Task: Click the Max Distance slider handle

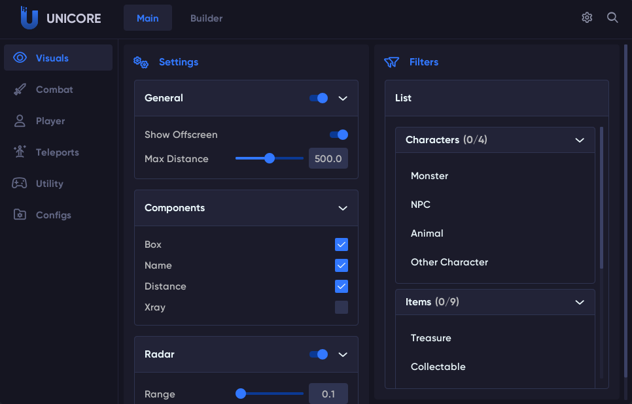Action: tap(270, 158)
